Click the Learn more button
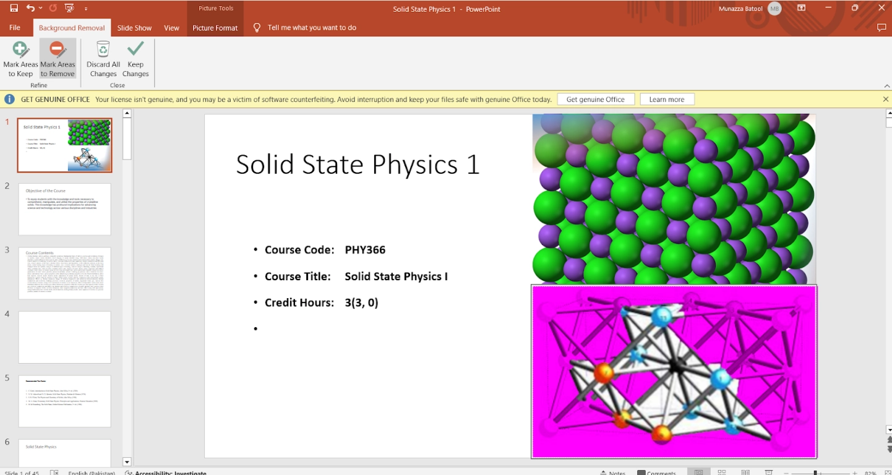Image resolution: width=892 pixels, height=475 pixels. point(667,100)
